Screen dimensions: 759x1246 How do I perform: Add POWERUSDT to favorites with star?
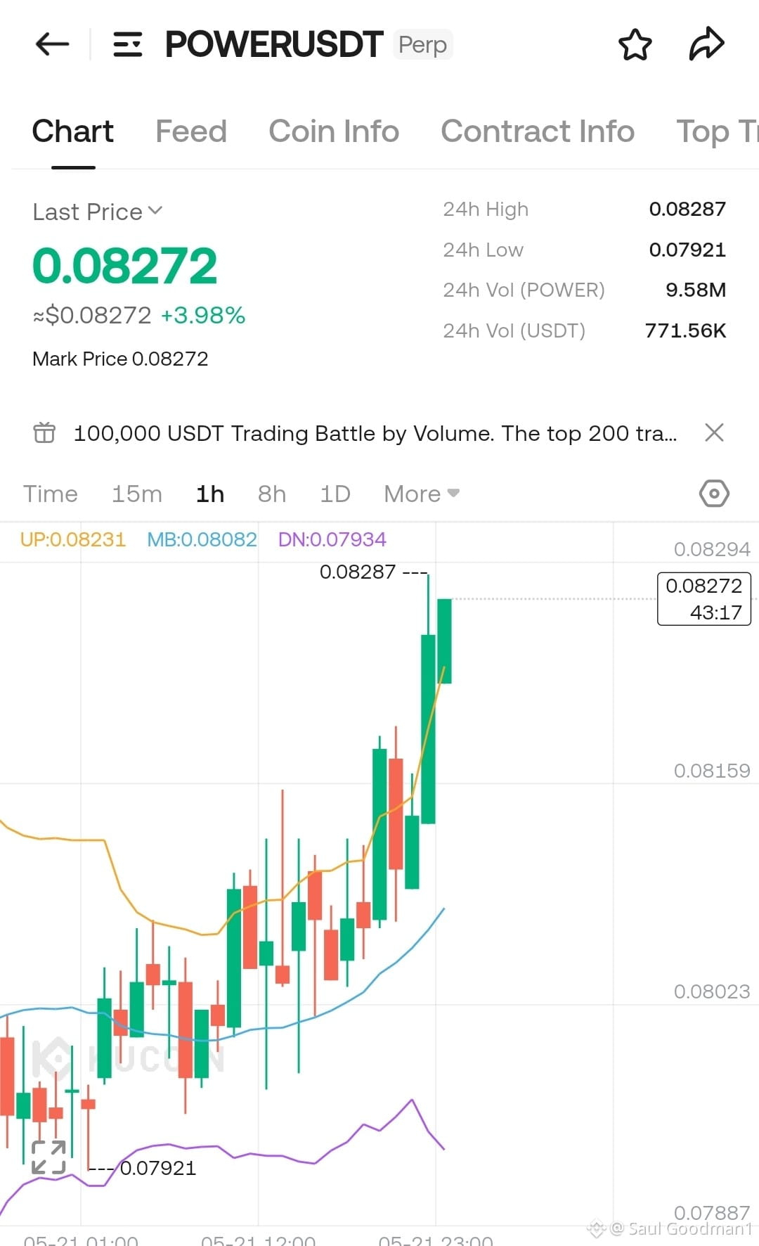(635, 44)
